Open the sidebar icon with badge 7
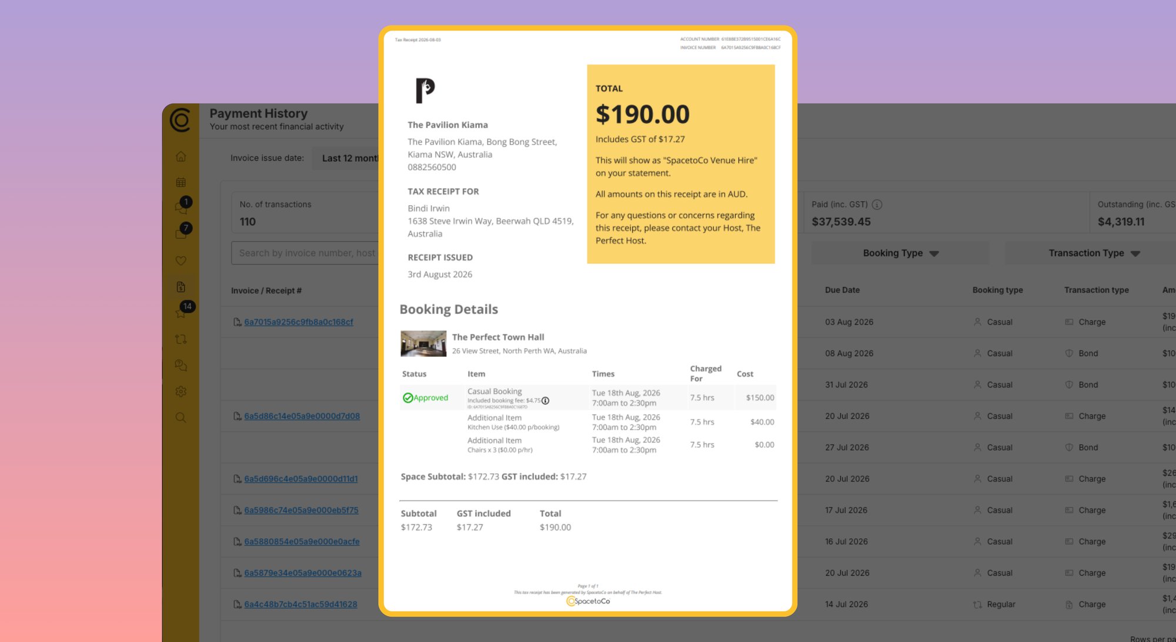Image resolution: width=1176 pixels, height=642 pixels. coord(181,233)
